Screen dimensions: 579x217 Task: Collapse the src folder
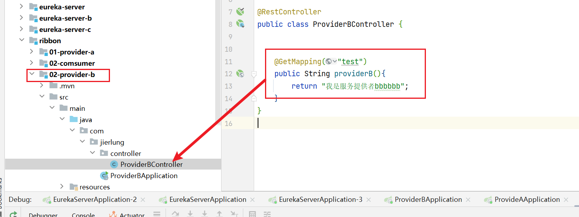click(42, 97)
